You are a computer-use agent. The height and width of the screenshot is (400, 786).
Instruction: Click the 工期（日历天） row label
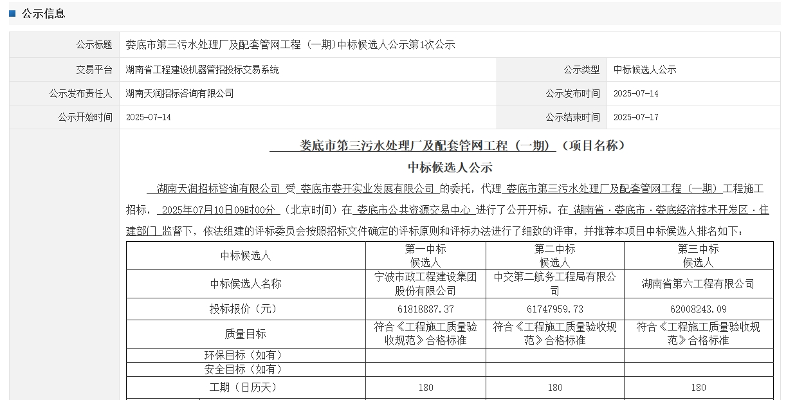[x=246, y=387]
